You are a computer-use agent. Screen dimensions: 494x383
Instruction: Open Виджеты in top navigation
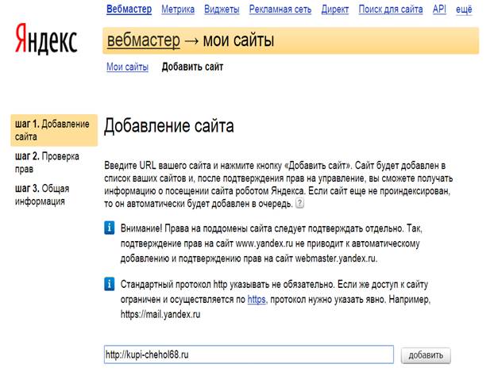(222, 10)
